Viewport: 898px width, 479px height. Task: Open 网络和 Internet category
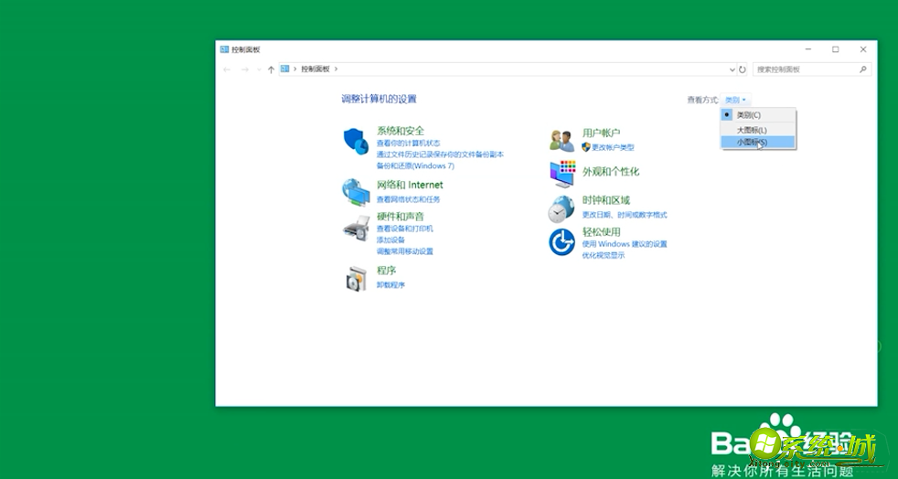pos(410,185)
